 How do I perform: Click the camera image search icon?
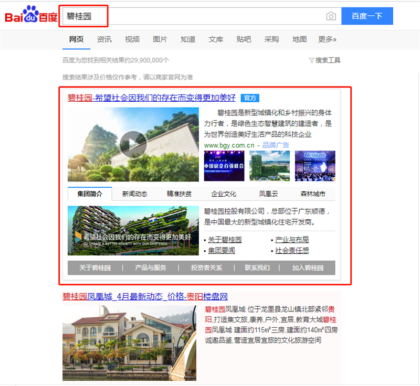[x=331, y=16]
